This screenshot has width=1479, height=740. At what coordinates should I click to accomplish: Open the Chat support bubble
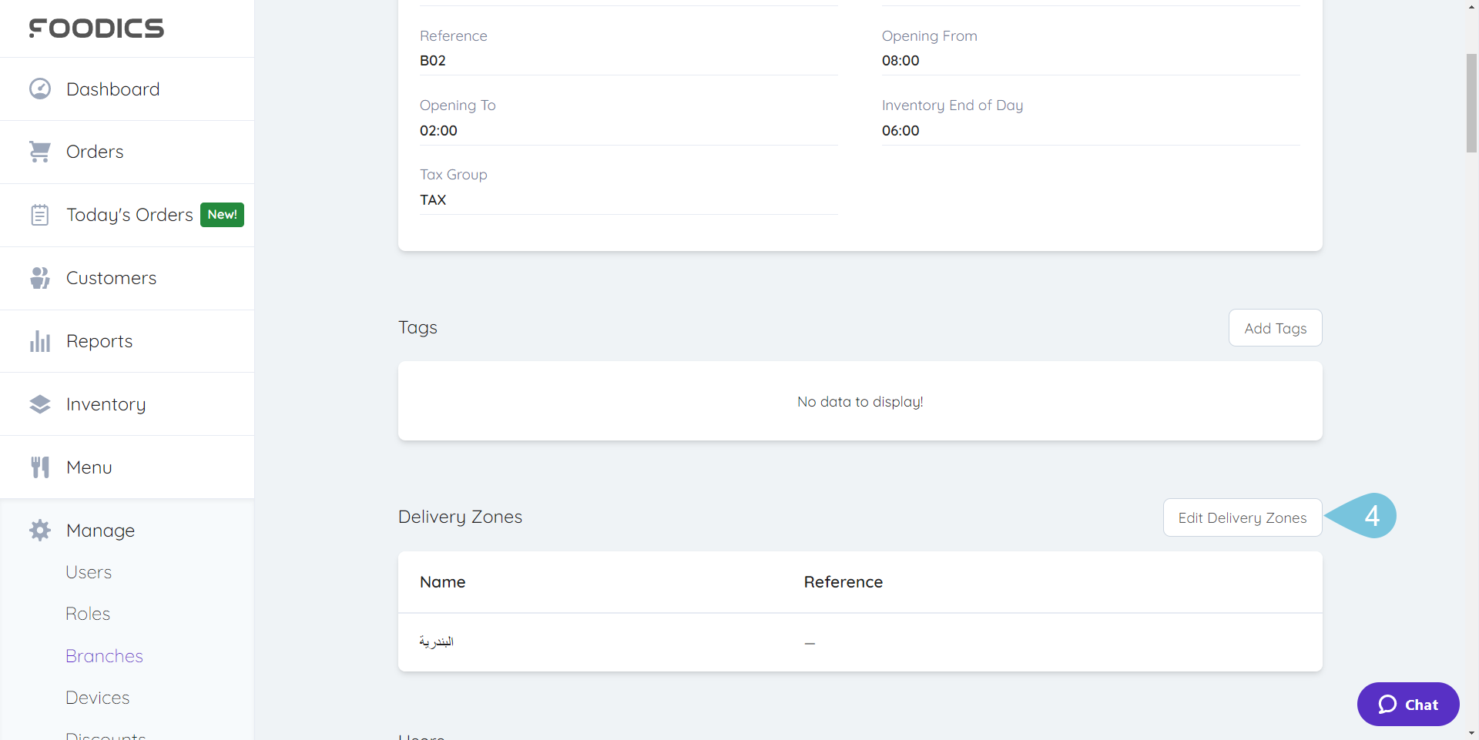click(x=1407, y=704)
